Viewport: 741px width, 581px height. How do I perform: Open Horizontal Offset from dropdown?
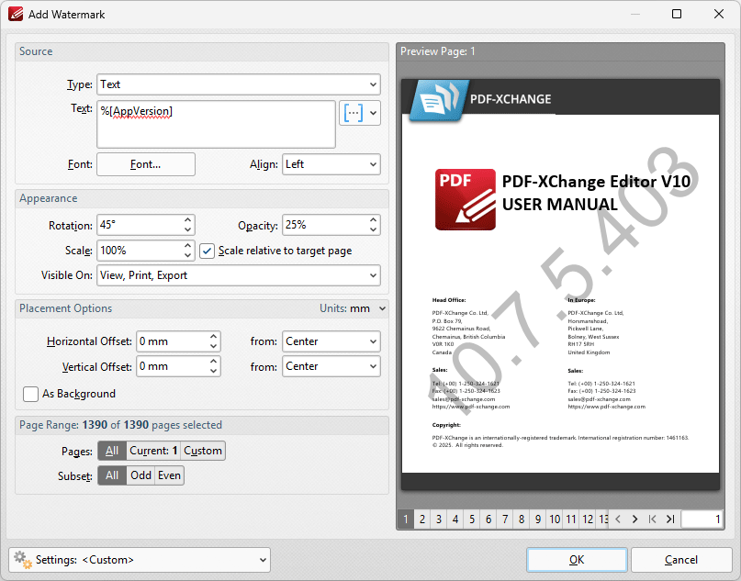click(x=331, y=341)
